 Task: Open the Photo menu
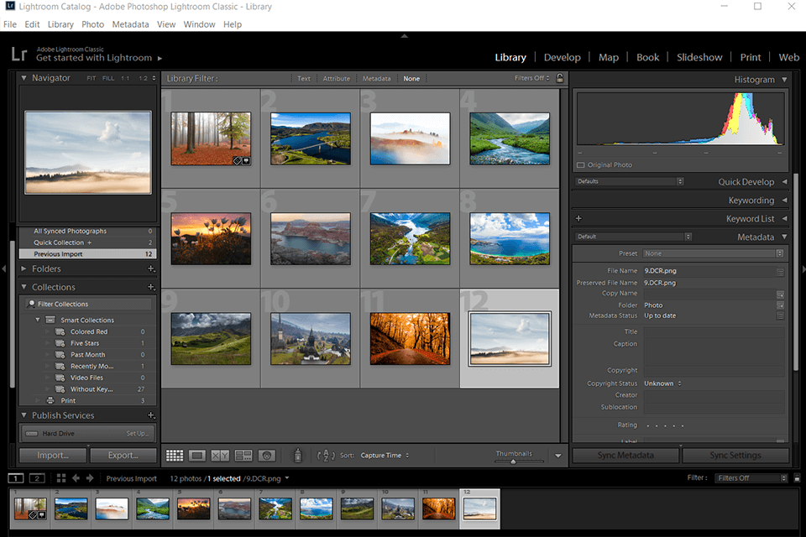92,24
